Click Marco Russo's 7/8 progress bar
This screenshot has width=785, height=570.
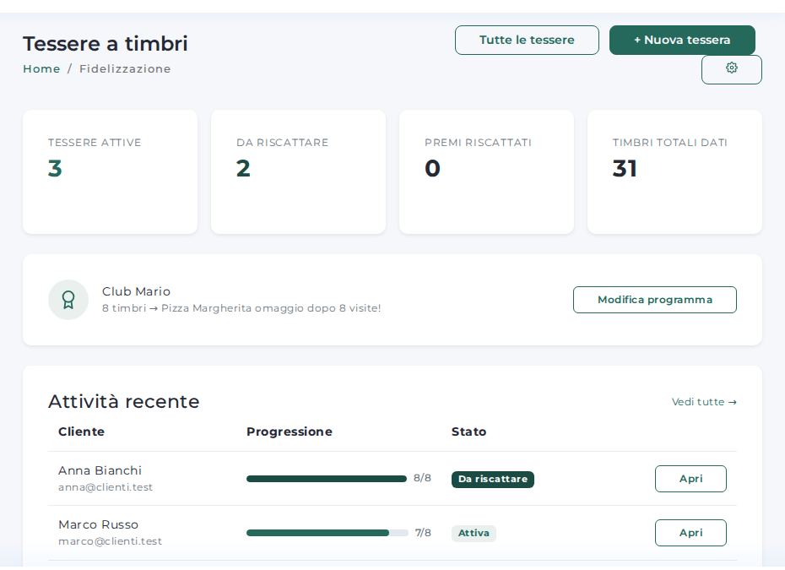click(x=328, y=533)
